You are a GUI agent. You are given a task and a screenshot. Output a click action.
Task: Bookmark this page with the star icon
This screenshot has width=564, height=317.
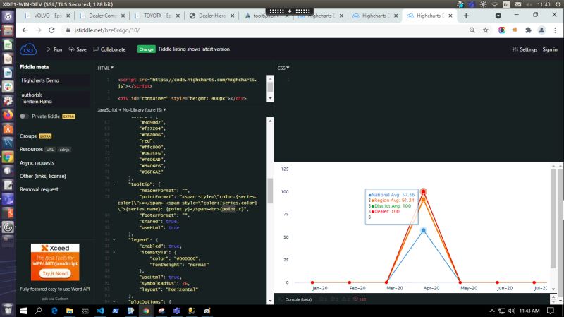pyautogui.click(x=485, y=30)
